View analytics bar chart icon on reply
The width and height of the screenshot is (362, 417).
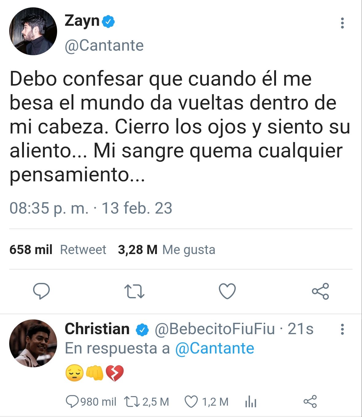click(x=251, y=402)
